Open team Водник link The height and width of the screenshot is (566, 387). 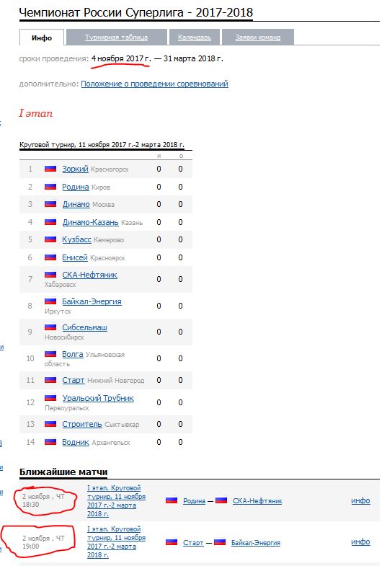(76, 442)
